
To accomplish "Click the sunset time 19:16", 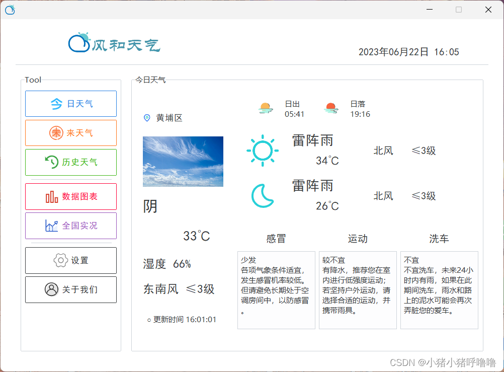I will point(360,114).
